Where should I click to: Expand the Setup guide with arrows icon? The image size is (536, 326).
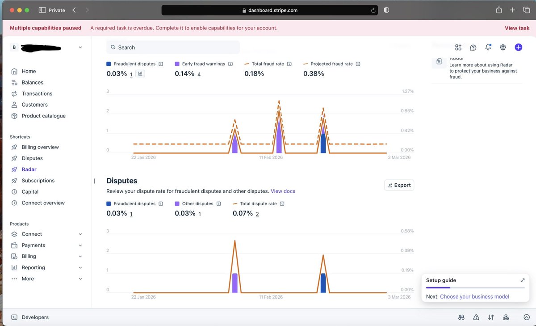coord(523,280)
